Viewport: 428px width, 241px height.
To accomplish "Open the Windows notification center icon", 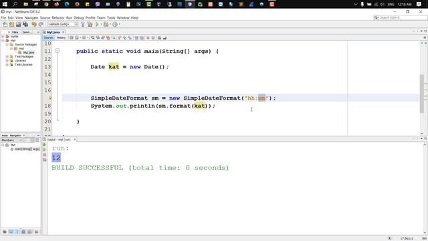I will click(419, 4).
